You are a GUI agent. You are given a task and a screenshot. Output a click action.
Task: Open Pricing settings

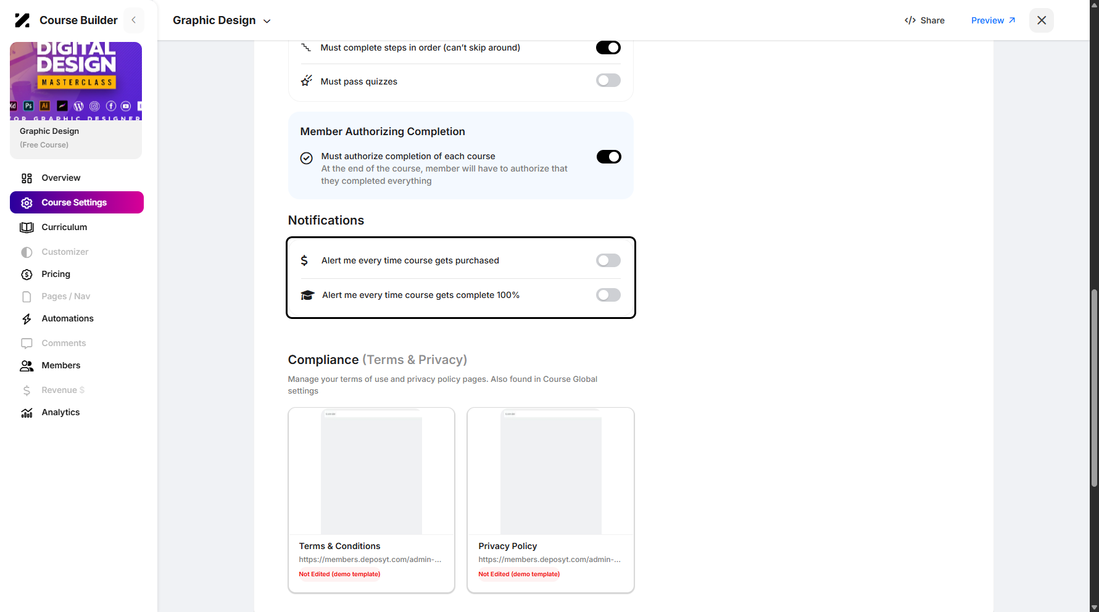(x=56, y=274)
